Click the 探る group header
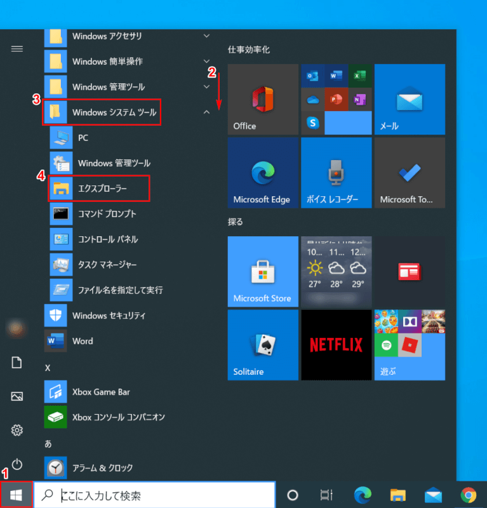 (x=235, y=222)
